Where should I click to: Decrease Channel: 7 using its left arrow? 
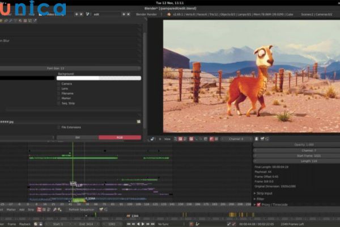(x=256, y=150)
